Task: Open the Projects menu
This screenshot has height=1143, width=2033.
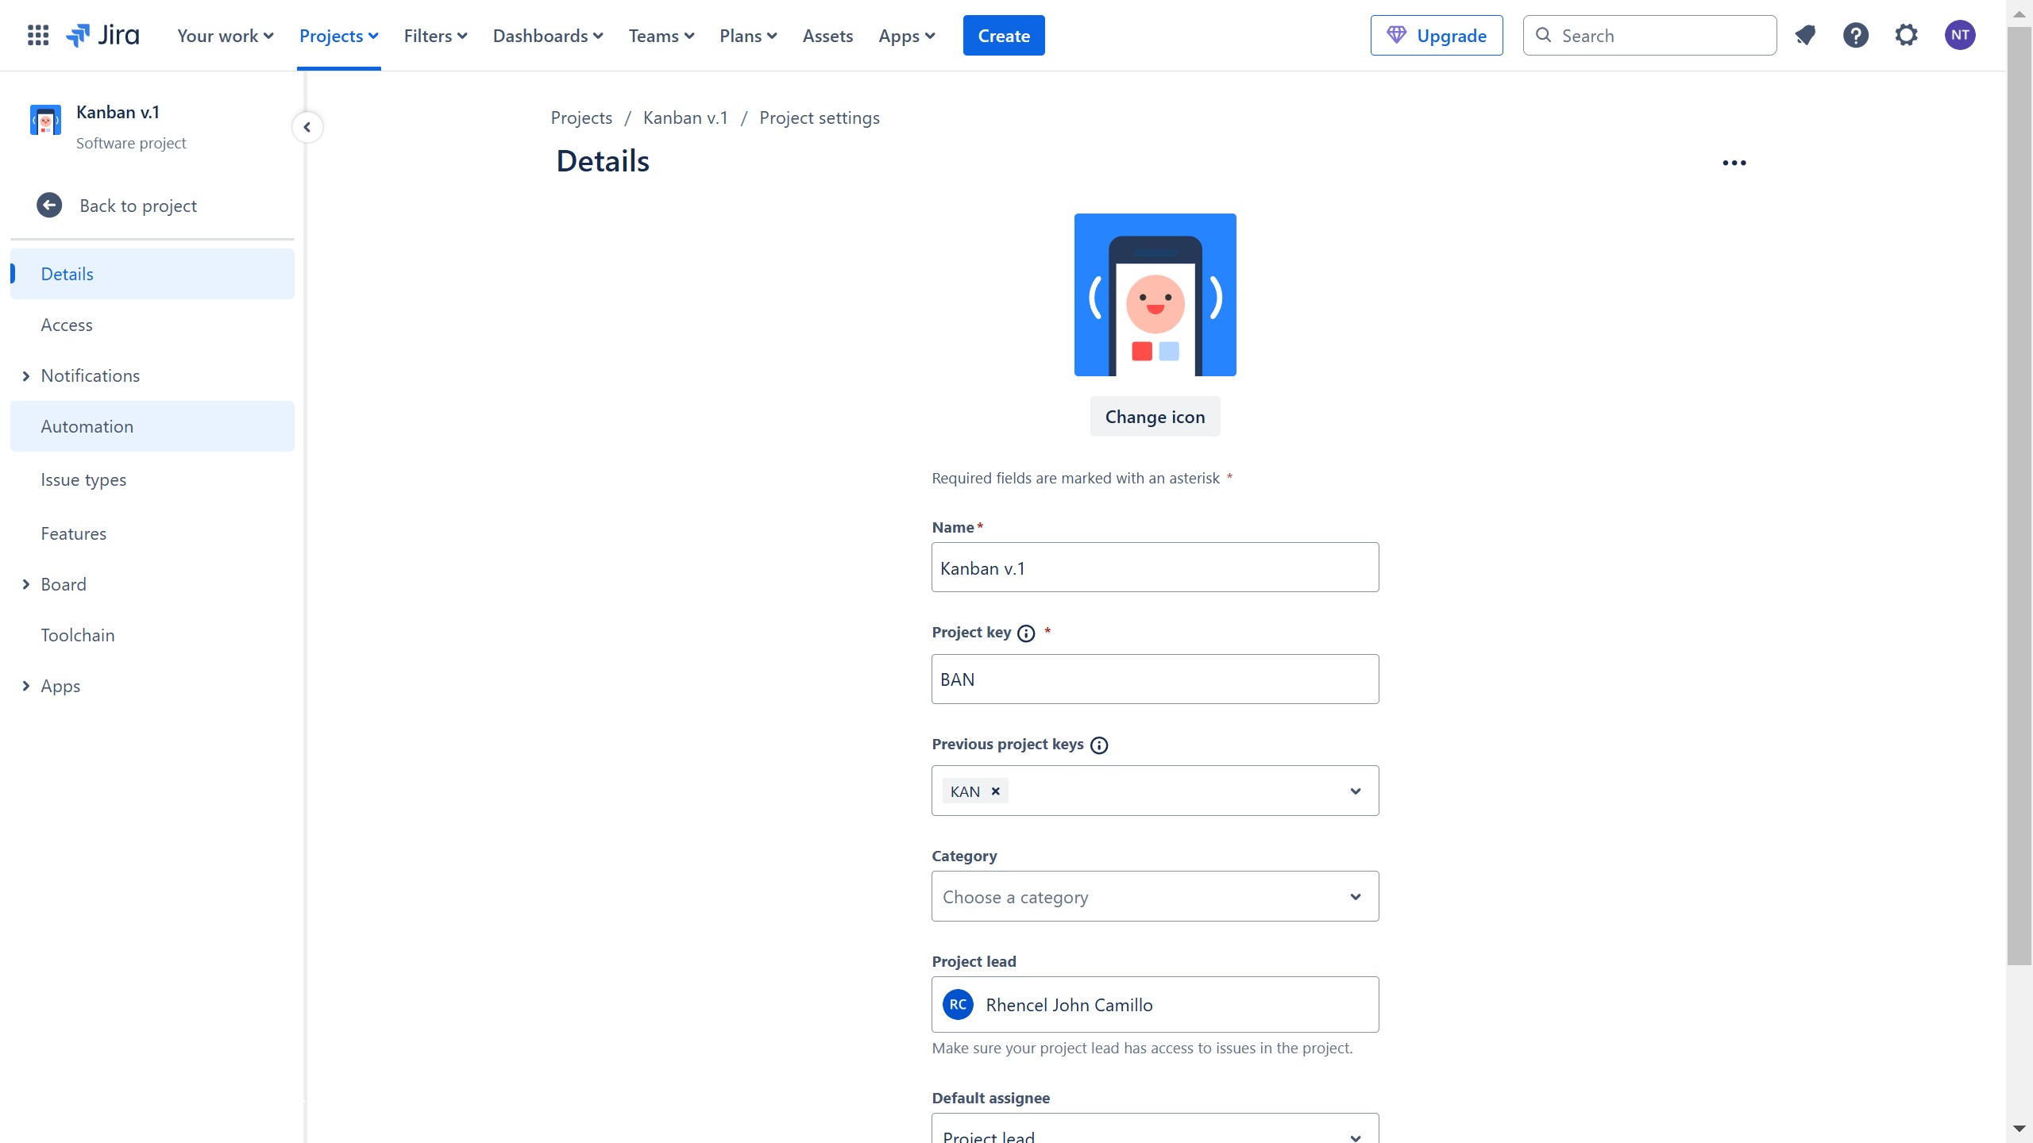Action: (339, 36)
